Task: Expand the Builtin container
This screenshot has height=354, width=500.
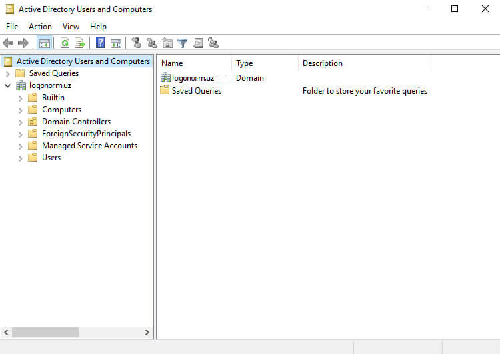Action: pos(21,98)
